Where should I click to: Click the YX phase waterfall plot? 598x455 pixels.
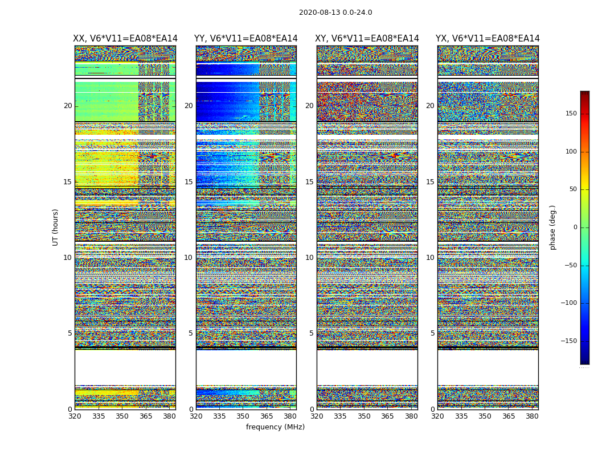tap(488, 227)
